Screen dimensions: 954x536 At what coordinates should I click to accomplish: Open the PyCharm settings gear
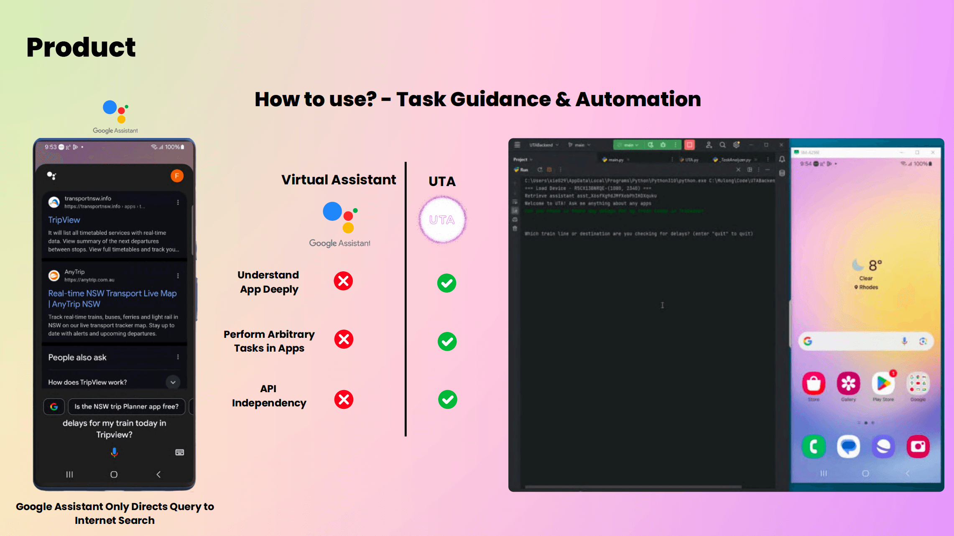[737, 145]
